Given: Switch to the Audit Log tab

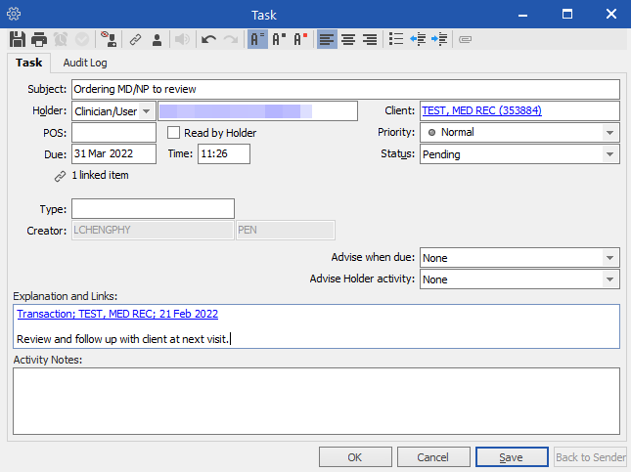Looking at the screenshot, I should [85, 63].
